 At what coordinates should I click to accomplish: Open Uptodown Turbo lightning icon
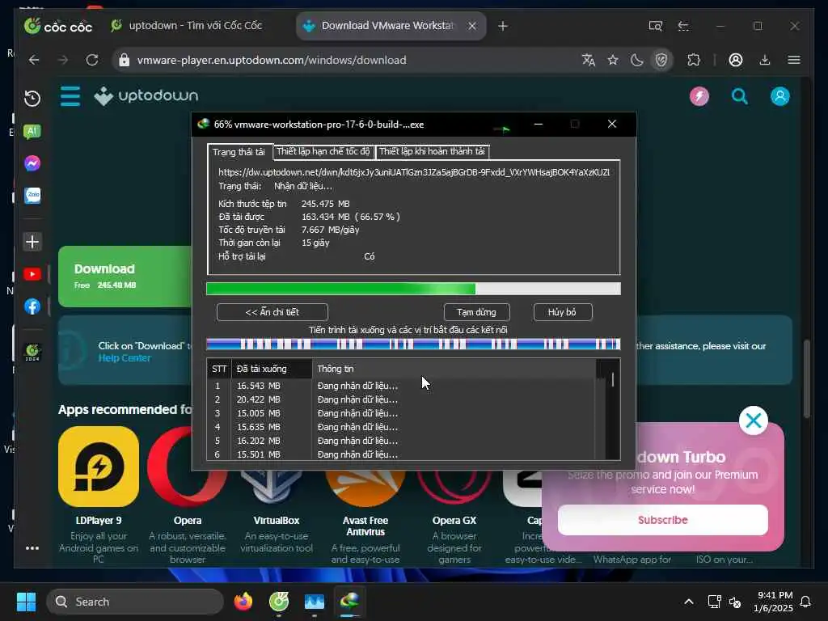pyautogui.click(x=699, y=96)
